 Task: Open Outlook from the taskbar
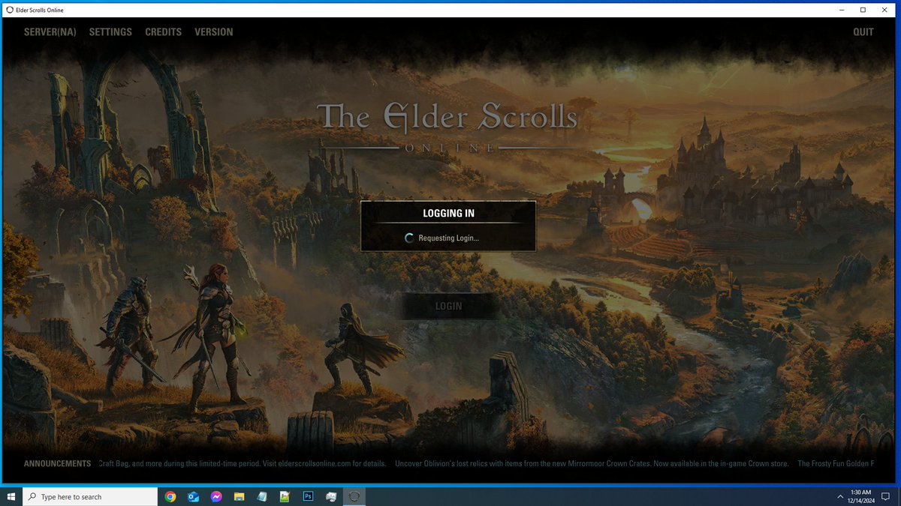pos(193,496)
